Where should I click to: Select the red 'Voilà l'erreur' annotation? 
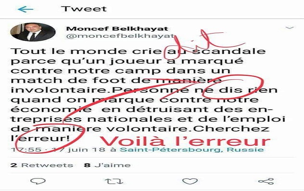[185, 141]
